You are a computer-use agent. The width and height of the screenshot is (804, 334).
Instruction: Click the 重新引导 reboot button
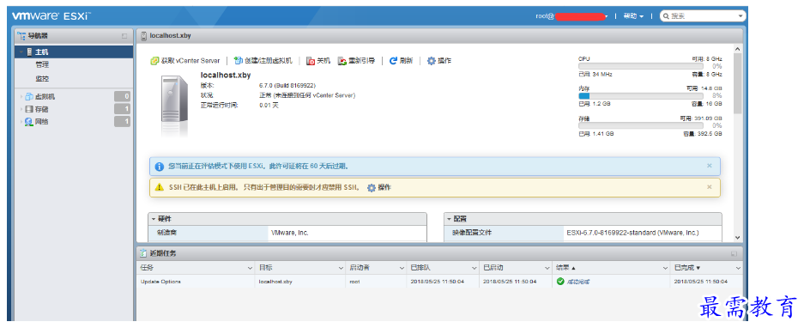[356, 61]
